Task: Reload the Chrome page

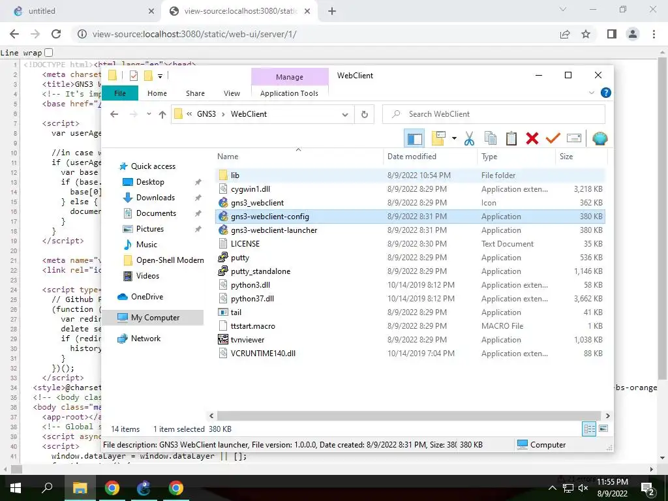Action: (56, 34)
